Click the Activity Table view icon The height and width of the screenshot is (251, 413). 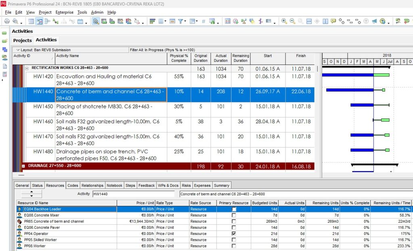tap(31, 21)
